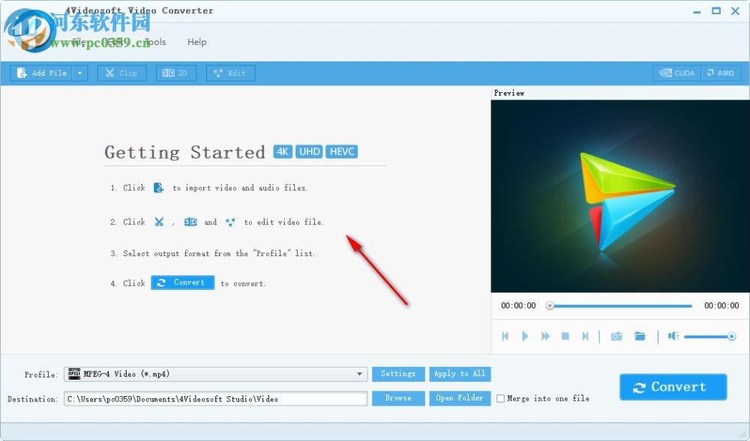The height and width of the screenshot is (441, 750).
Task: Open the Profile format dropdown
Action: 359,374
